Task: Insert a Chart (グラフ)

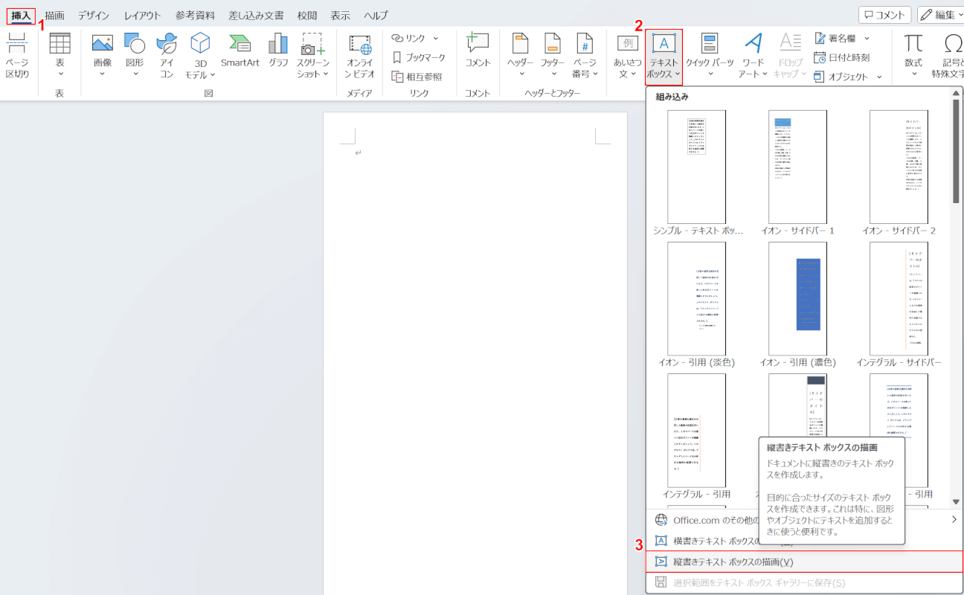Action: click(278, 51)
